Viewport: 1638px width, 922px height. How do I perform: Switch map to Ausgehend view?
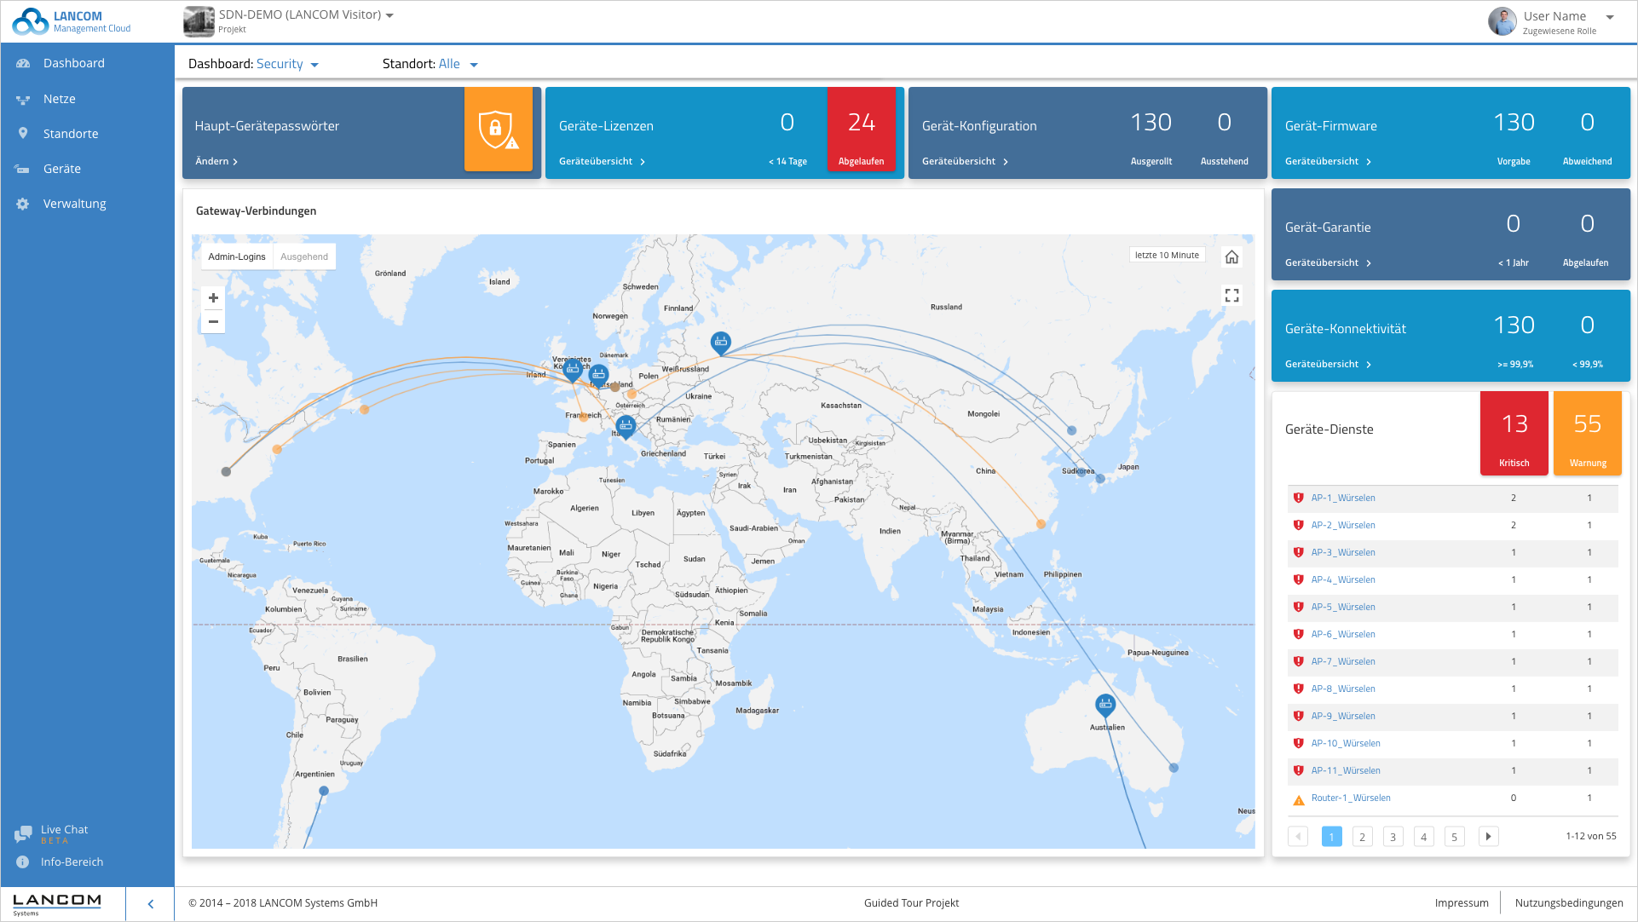click(304, 256)
